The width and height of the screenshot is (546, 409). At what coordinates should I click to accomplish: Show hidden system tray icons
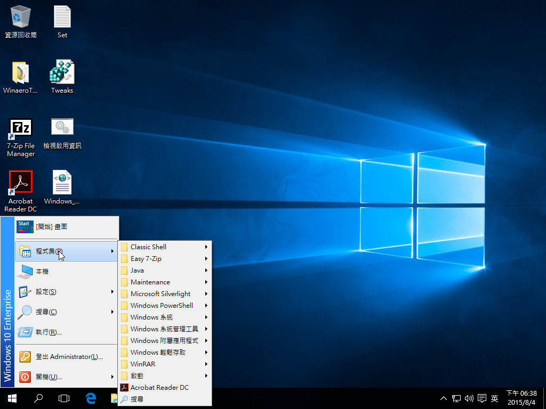[444, 398]
